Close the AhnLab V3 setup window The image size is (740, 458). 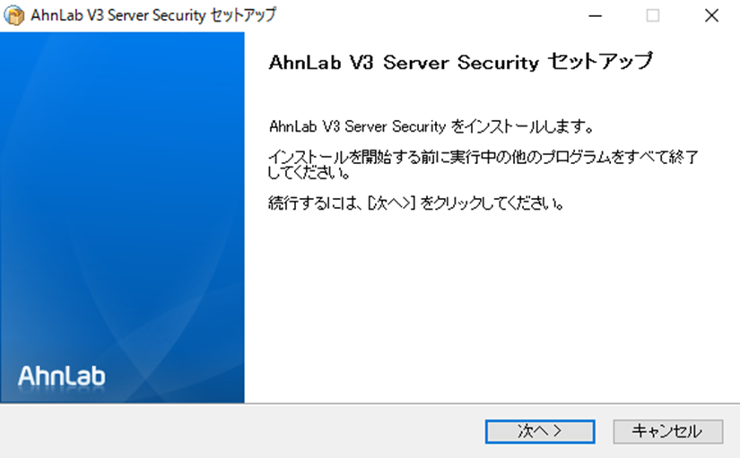point(711,15)
